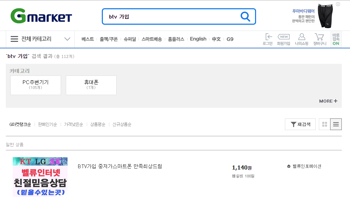This screenshot has width=350, height=197.
Task: Sort results by 가격낮은순
Action: click(x=73, y=124)
